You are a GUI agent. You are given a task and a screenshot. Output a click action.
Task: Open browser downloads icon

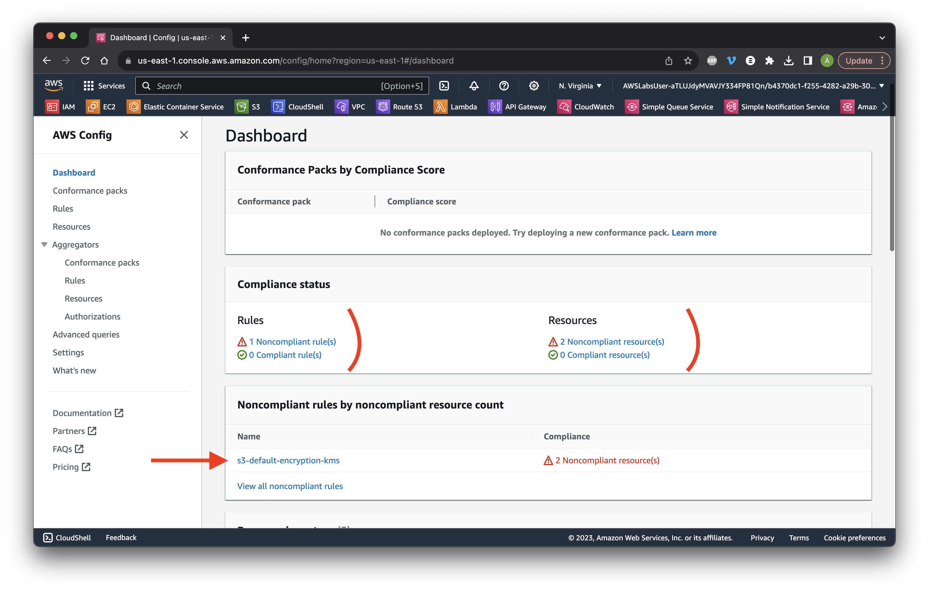click(x=788, y=61)
